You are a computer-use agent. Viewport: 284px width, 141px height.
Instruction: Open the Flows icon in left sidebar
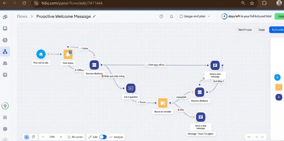coord(5,51)
